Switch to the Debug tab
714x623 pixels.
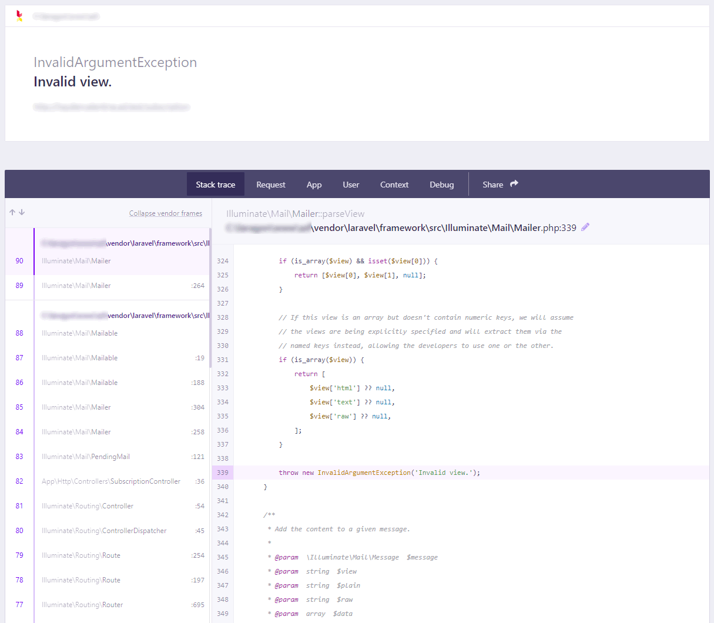(442, 185)
